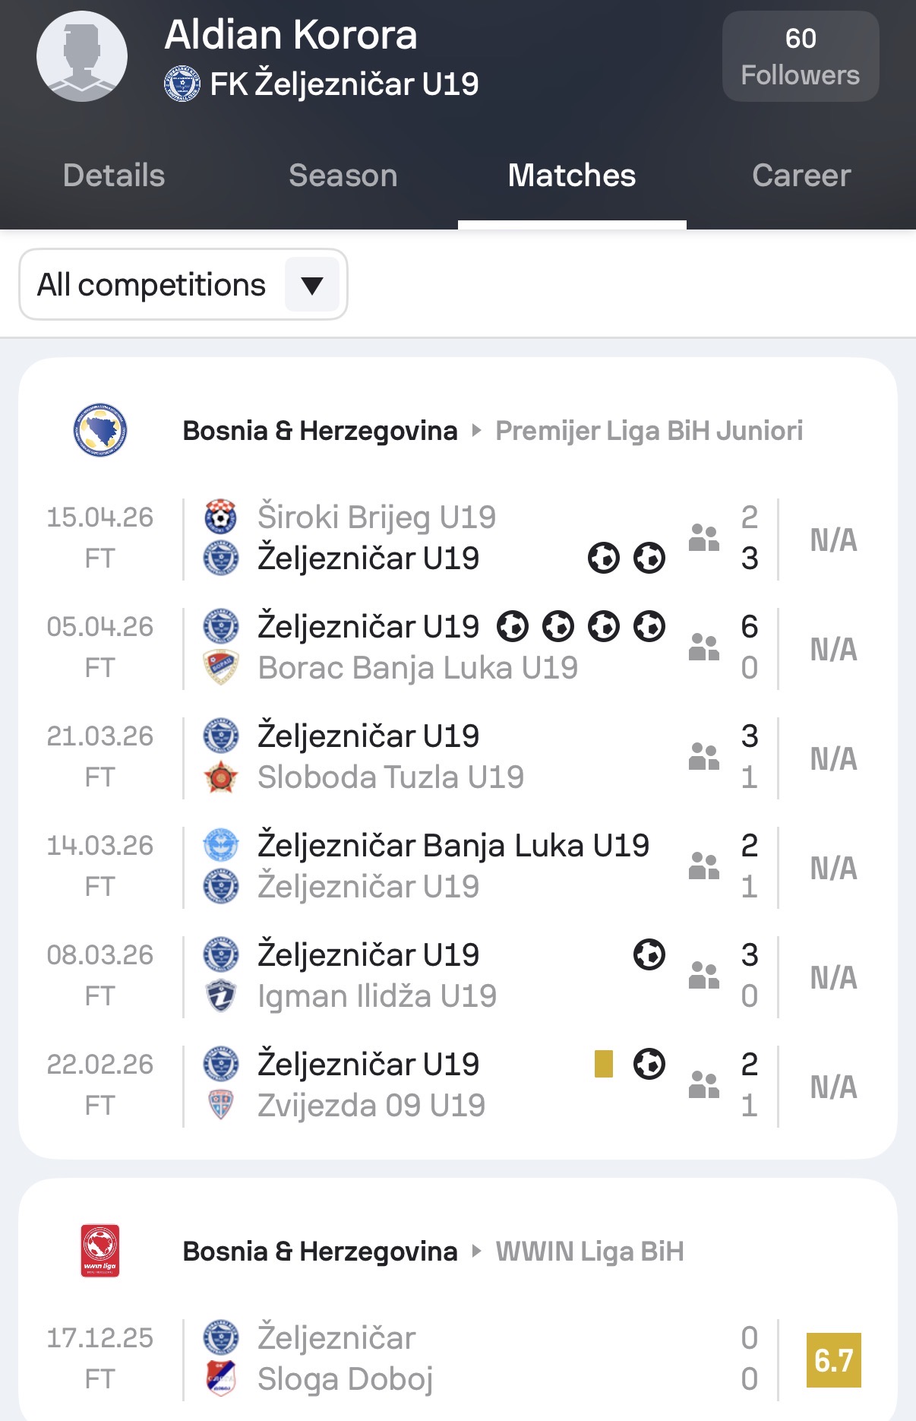
Task: Open the Career tab
Action: coord(801,176)
